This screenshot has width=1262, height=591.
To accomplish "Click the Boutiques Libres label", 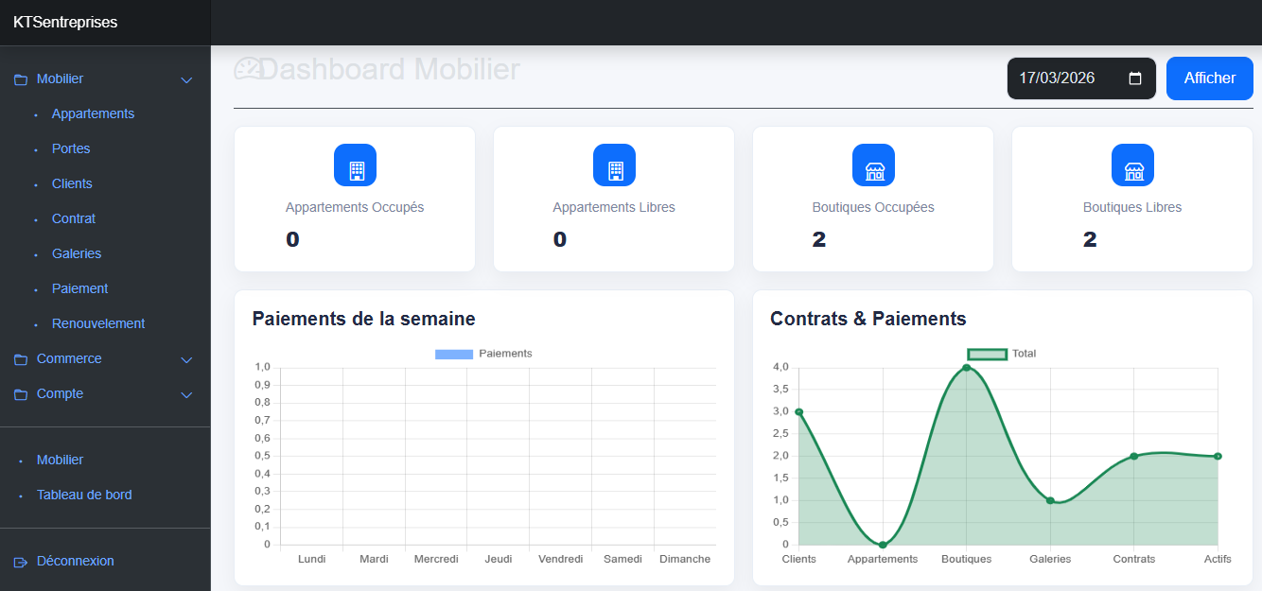I will pos(1132,207).
